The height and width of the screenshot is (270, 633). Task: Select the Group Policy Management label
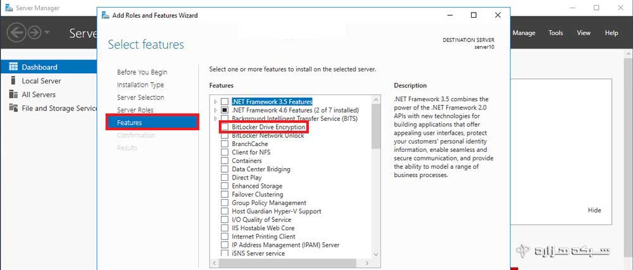[x=269, y=203]
